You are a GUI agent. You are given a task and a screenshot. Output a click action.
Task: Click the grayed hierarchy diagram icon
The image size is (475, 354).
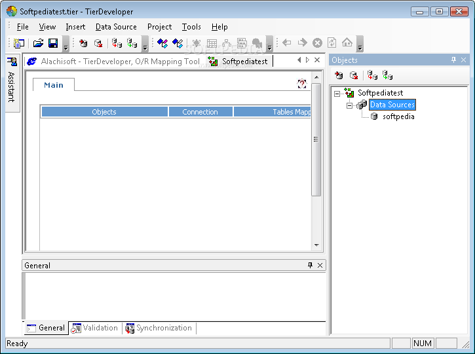(227, 43)
